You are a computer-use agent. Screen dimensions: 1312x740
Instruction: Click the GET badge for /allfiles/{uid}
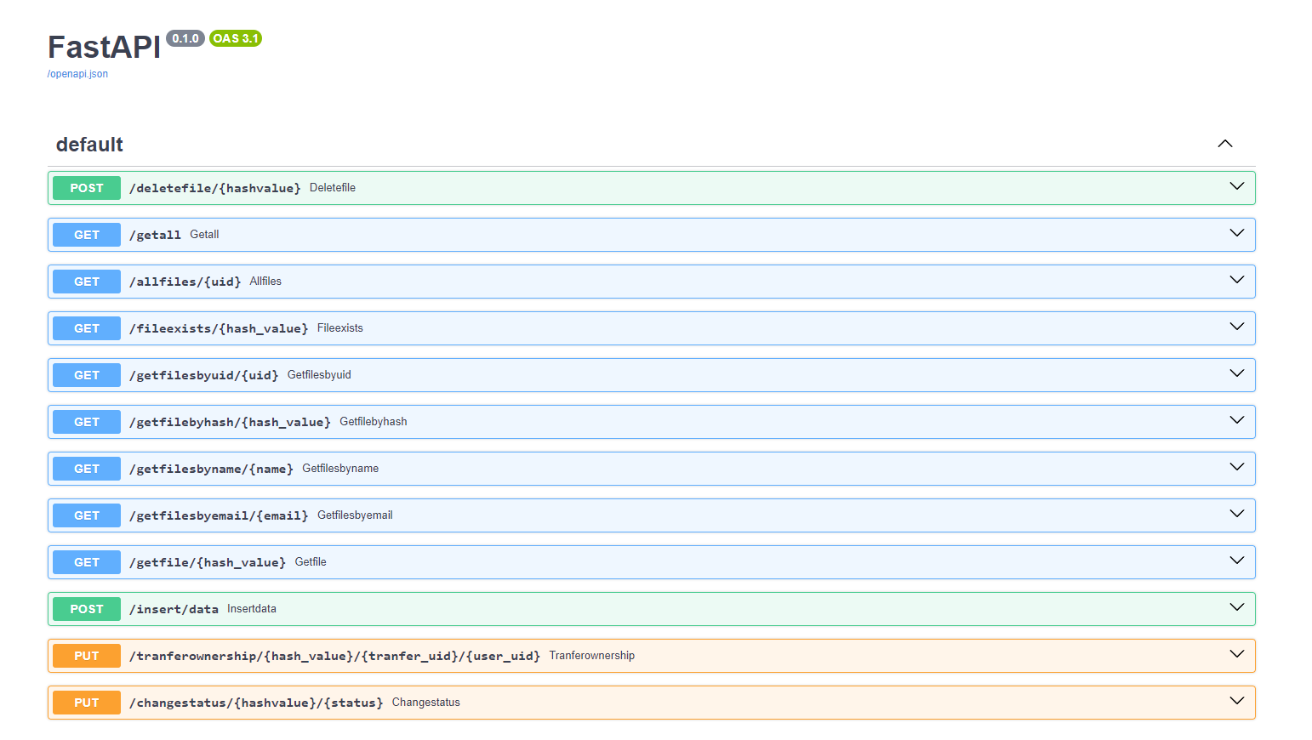point(87,282)
